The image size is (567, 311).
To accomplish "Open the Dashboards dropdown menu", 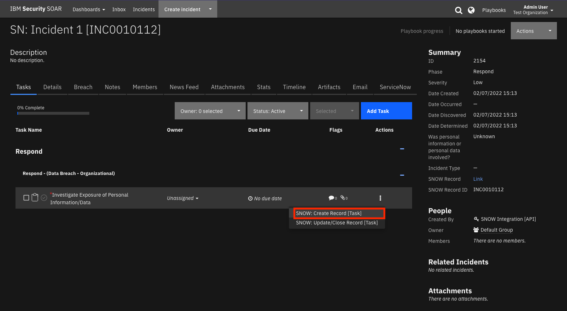I will coord(89,9).
